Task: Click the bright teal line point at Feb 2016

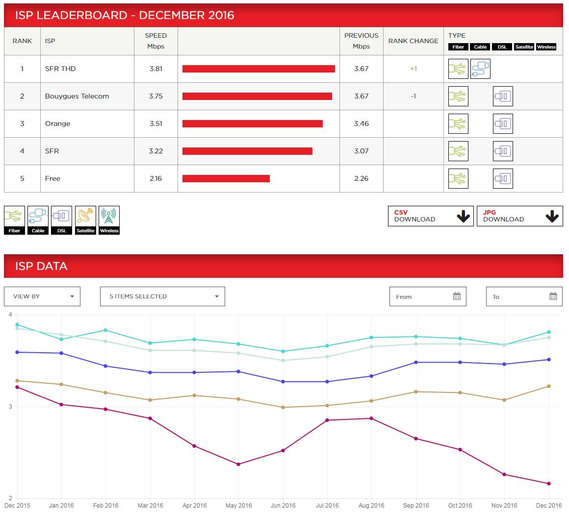Action: click(x=105, y=330)
